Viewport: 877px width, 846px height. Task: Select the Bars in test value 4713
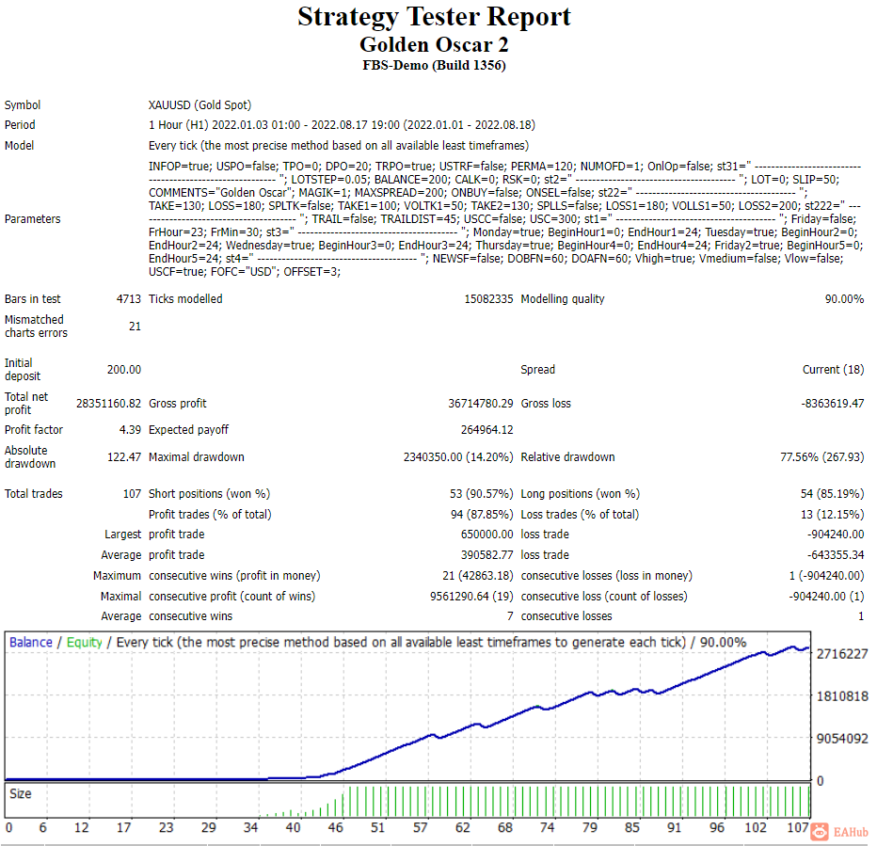(129, 299)
